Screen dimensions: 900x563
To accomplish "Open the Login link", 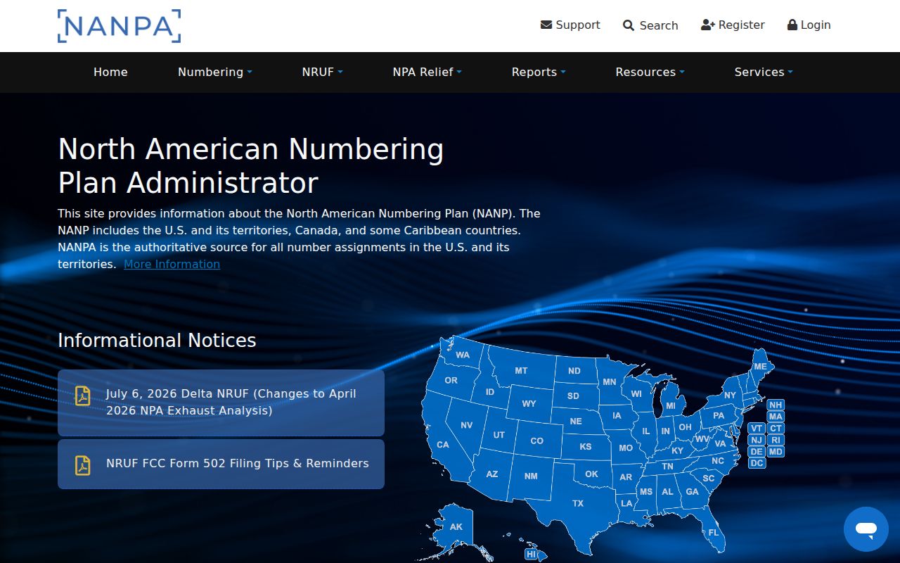I will click(x=809, y=25).
